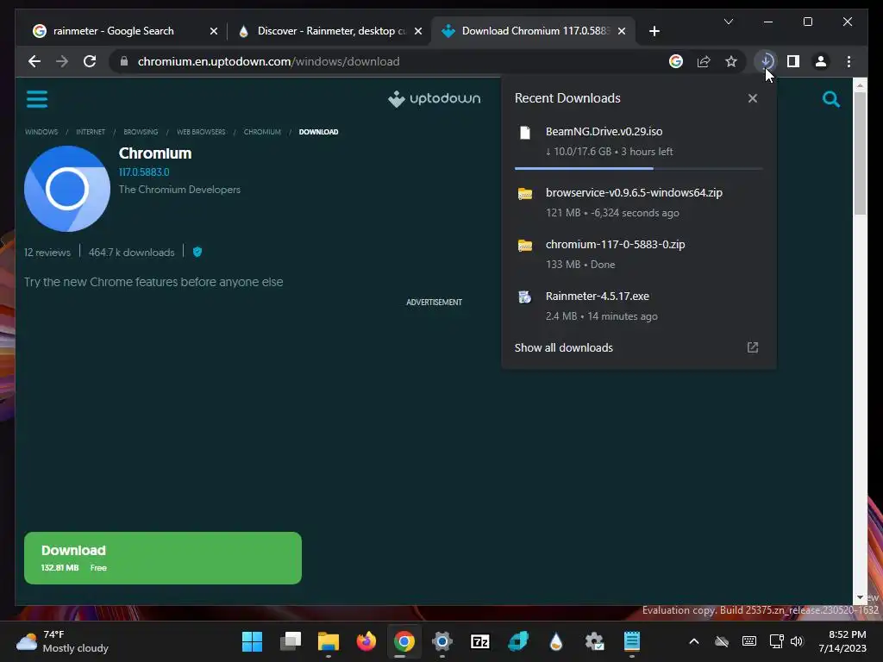Click the uptodown logo

click(435, 98)
